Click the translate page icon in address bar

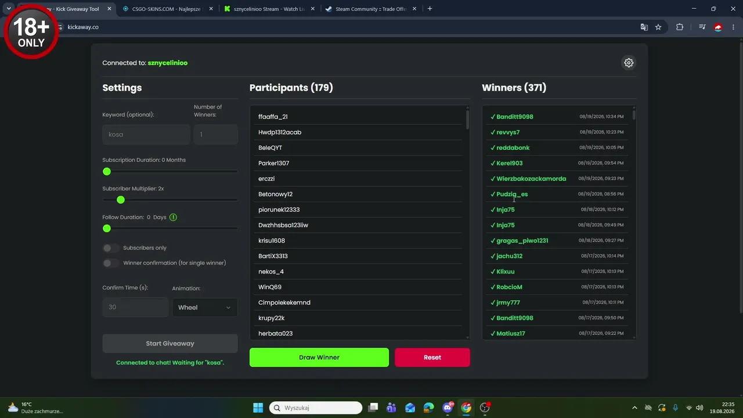(x=644, y=27)
